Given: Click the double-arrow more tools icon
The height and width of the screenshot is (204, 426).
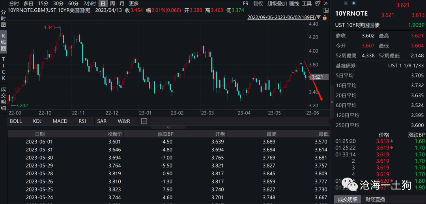Looking at the screenshot, I should [326, 4].
